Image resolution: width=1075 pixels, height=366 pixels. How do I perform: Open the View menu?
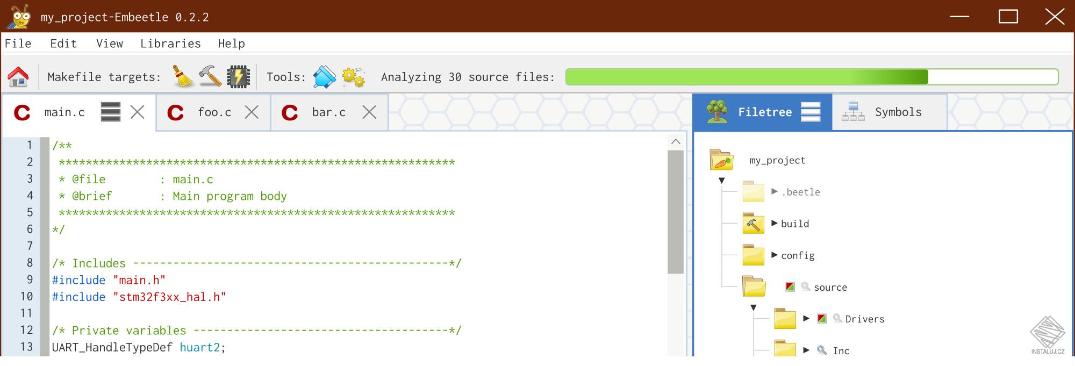[x=110, y=44]
